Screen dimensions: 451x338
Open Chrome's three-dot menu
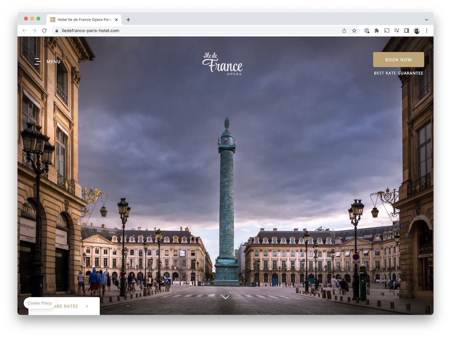click(427, 31)
